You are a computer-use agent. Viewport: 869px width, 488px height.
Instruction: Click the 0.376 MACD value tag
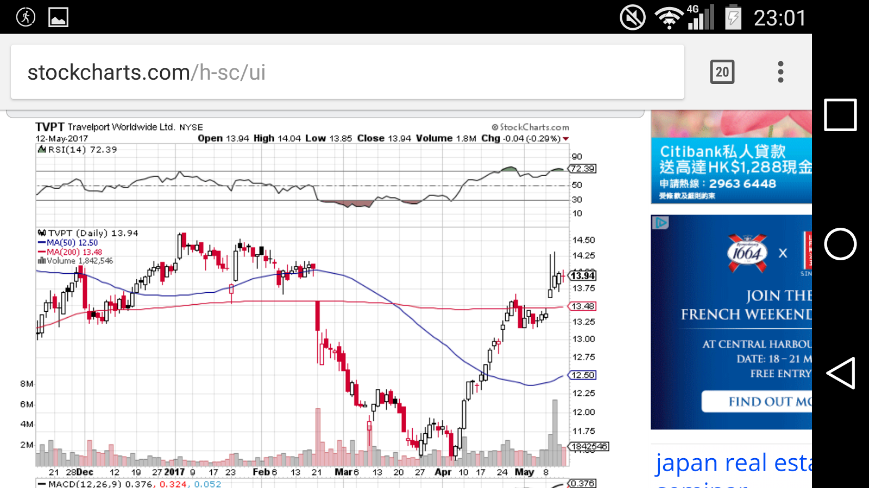click(x=583, y=483)
